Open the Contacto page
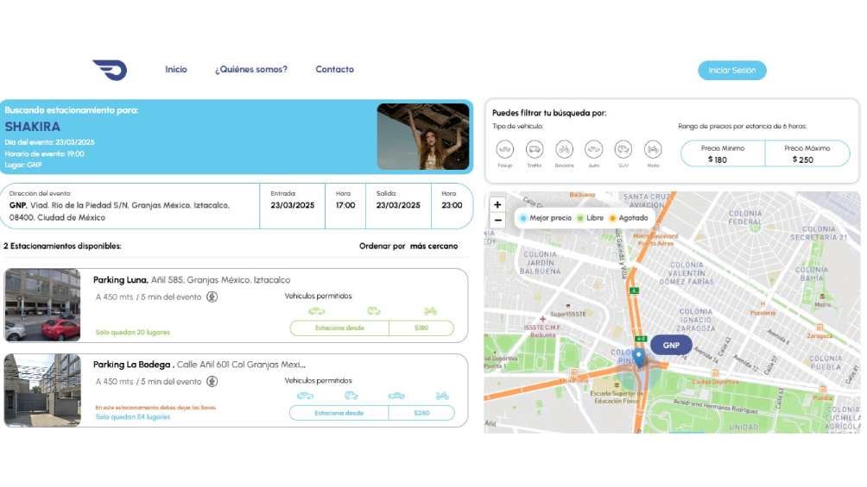 pos(334,70)
